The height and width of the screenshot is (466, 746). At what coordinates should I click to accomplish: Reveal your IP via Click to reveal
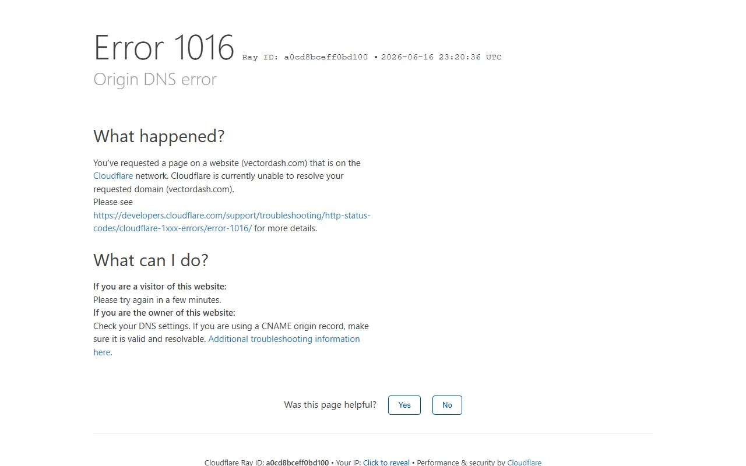coord(386,463)
